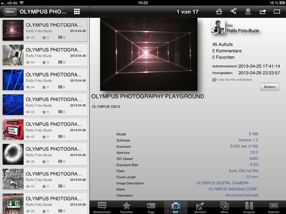Go back using the Alben button
The height and width of the screenshot is (214, 286).
click(9, 12)
